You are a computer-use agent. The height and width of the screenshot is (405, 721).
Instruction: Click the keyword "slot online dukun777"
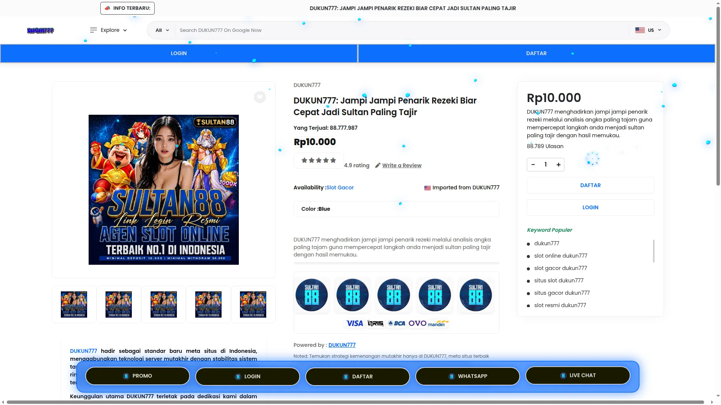coord(561,256)
